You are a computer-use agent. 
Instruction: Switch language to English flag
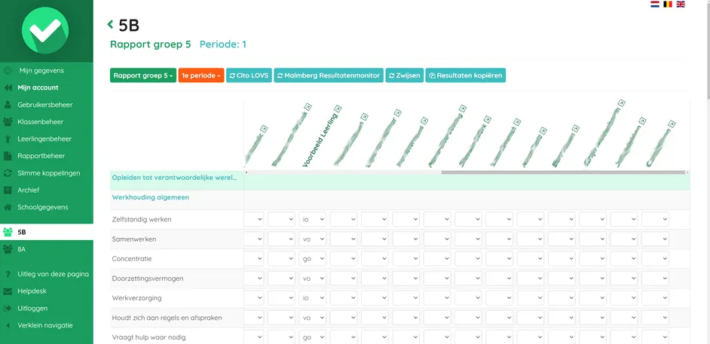[x=681, y=4]
